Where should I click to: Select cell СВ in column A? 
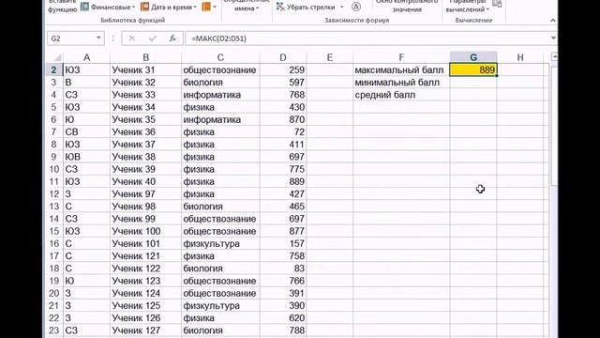[x=86, y=131]
